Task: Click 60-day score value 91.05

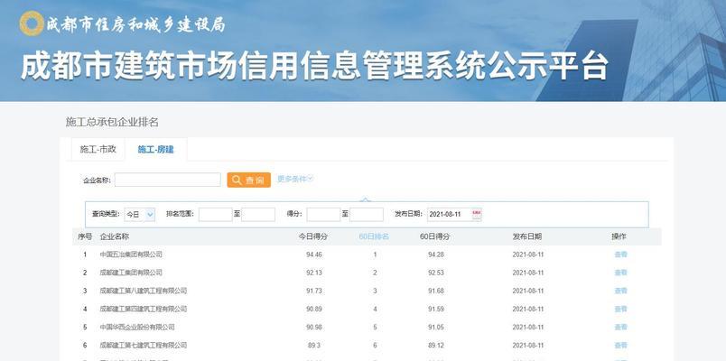Action: click(436, 328)
